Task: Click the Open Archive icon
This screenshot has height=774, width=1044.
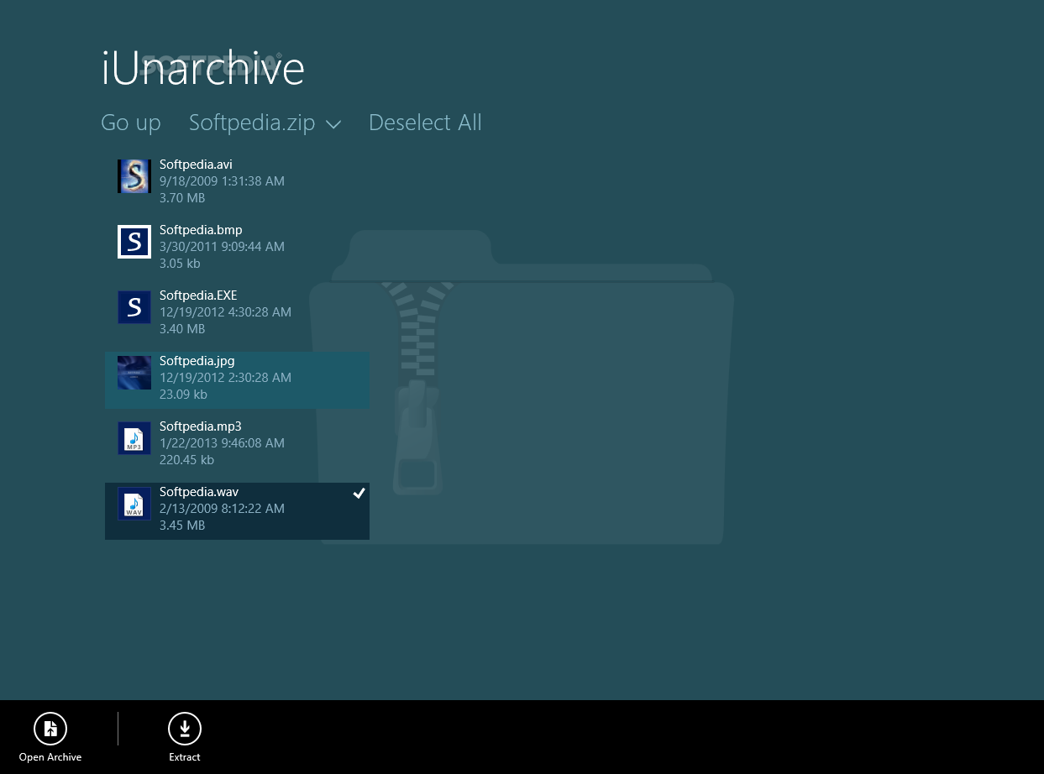Action: point(50,729)
